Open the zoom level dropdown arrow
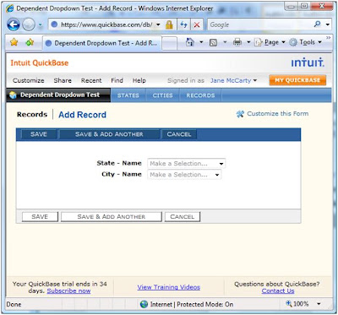Screen dimensions: 338x315 [x=319, y=304]
